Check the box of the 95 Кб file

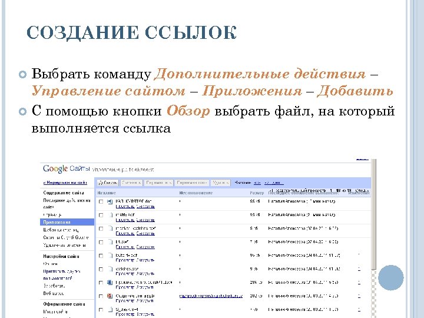(101, 256)
